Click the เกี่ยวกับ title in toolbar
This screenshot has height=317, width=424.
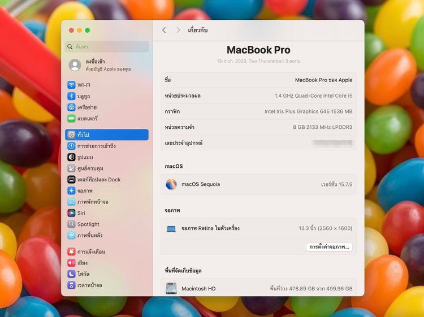point(198,31)
